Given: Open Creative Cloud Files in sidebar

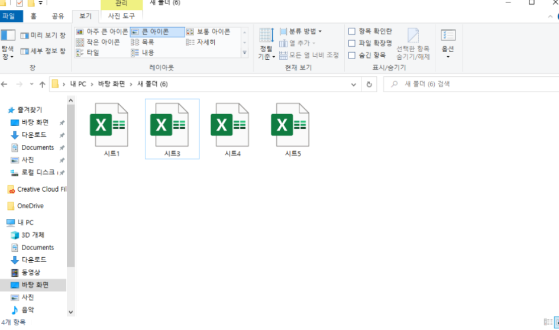Looking at the screenshot, I should point(37,189).
